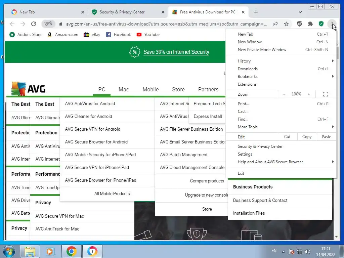Open Facebook bookmark

118,35
